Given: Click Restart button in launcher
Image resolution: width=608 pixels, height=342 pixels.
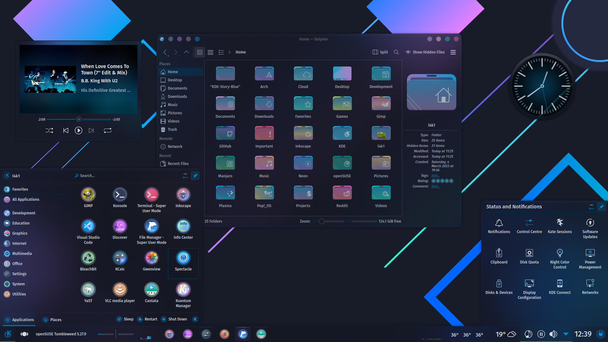Looking at the screenshot, I should point(147,319).
